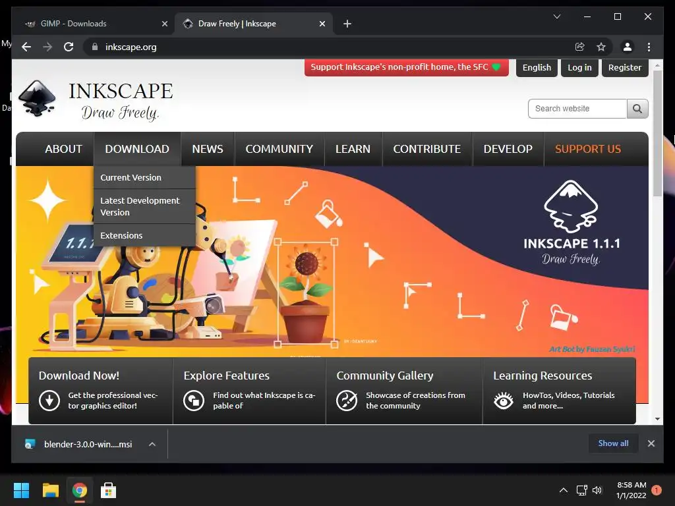Open the notification badge in taskbar
Image resolution: width=675 pixels, height=506 pixels.
coord(657,490)
